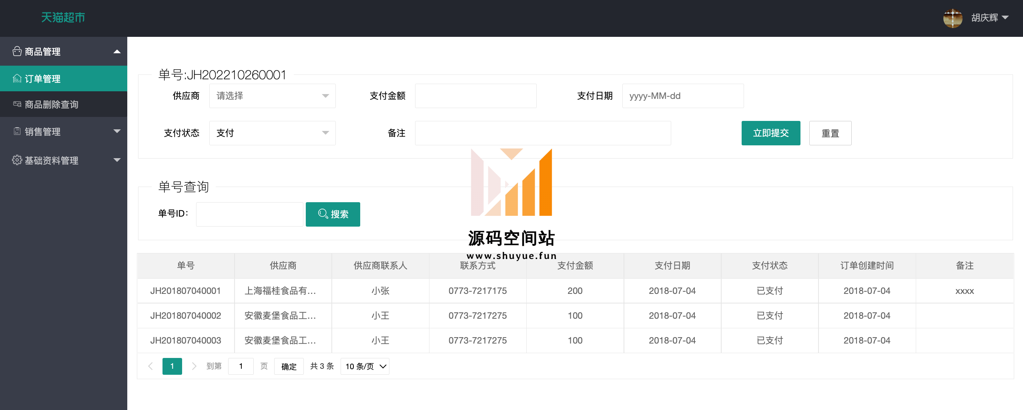Click the 搜索 button
Image resolution: width=1023 pixels, height=410 pixels.
333,214
